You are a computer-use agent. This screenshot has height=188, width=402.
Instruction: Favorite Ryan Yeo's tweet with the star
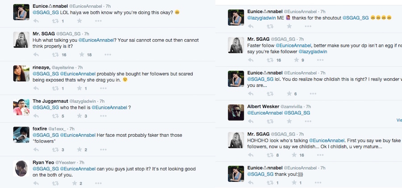[75, 183]
